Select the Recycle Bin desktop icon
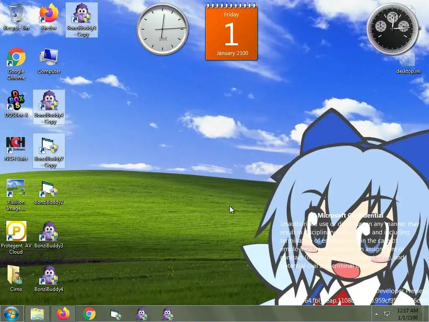The width and height of the screenshot is (429, 322). coord(16,17)
